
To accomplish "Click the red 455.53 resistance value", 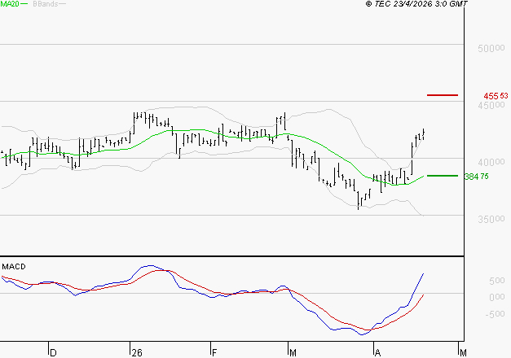I will (496, 96).
